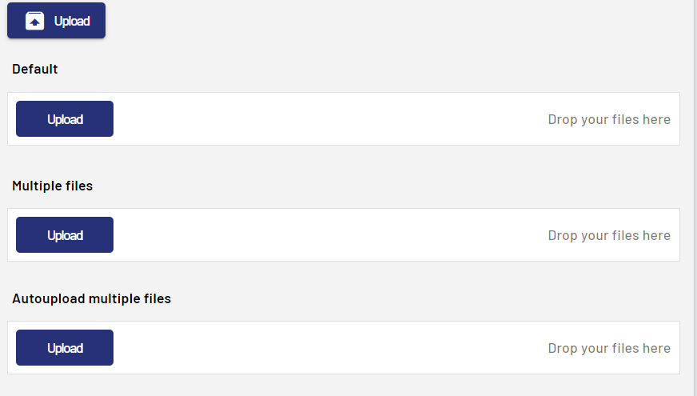Click gray page background below Autoupload panel
Viewport: 697px width, 396px height.
[x=344, y=385]
